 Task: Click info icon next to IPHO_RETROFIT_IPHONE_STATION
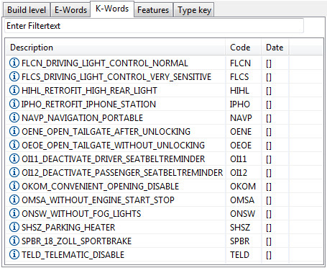(14, 104)
